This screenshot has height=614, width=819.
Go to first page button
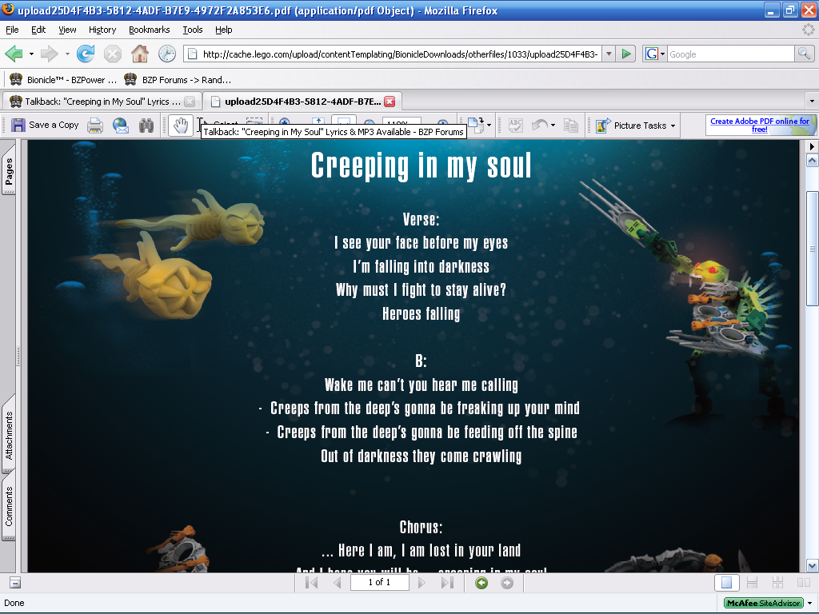(312, 582)
